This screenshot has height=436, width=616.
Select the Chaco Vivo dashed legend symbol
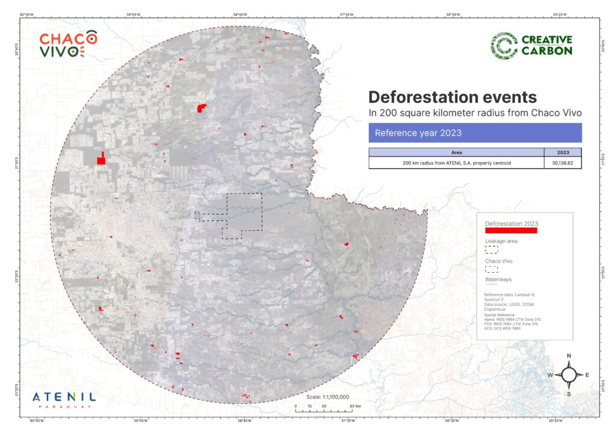tap(491, 269)
